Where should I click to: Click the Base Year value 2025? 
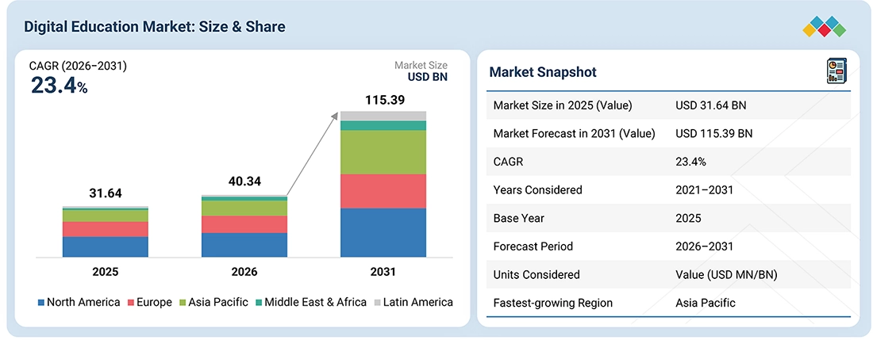click(x=688, y=218)
